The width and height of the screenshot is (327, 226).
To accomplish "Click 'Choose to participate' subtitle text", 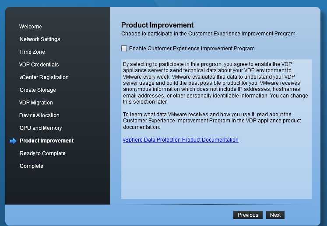I will point(209,34).
